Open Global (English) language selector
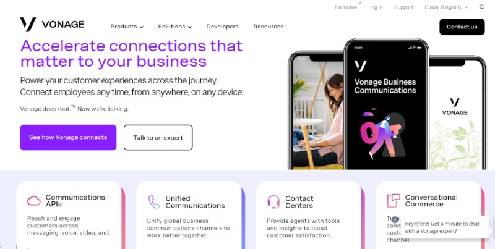This screenshot has width=495, height=249. (446, 7)
